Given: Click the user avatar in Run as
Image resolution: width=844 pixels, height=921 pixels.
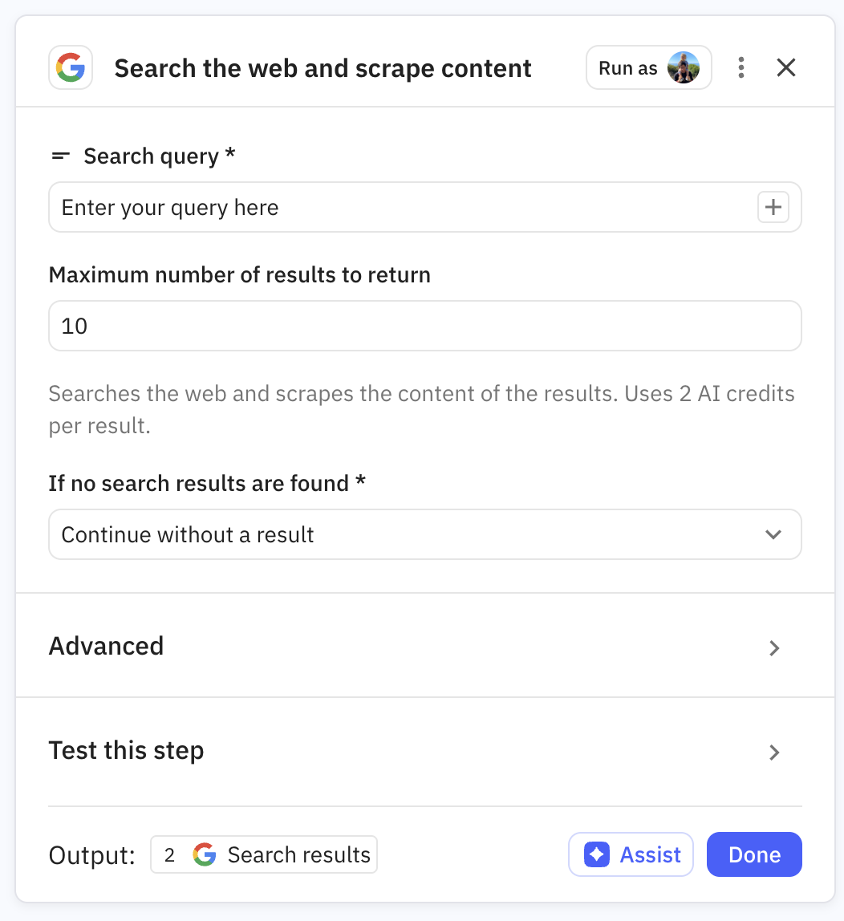Looking at the screenshot, I should coord(684,68).
